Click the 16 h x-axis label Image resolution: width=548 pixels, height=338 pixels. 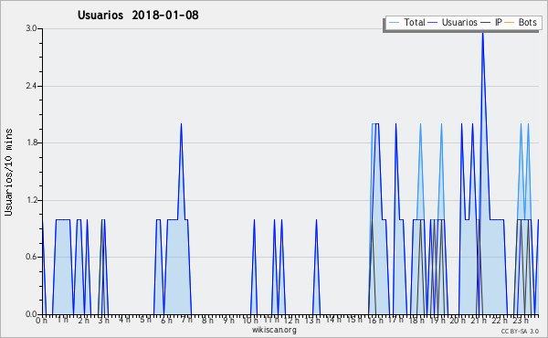click(x=375, y=321)
